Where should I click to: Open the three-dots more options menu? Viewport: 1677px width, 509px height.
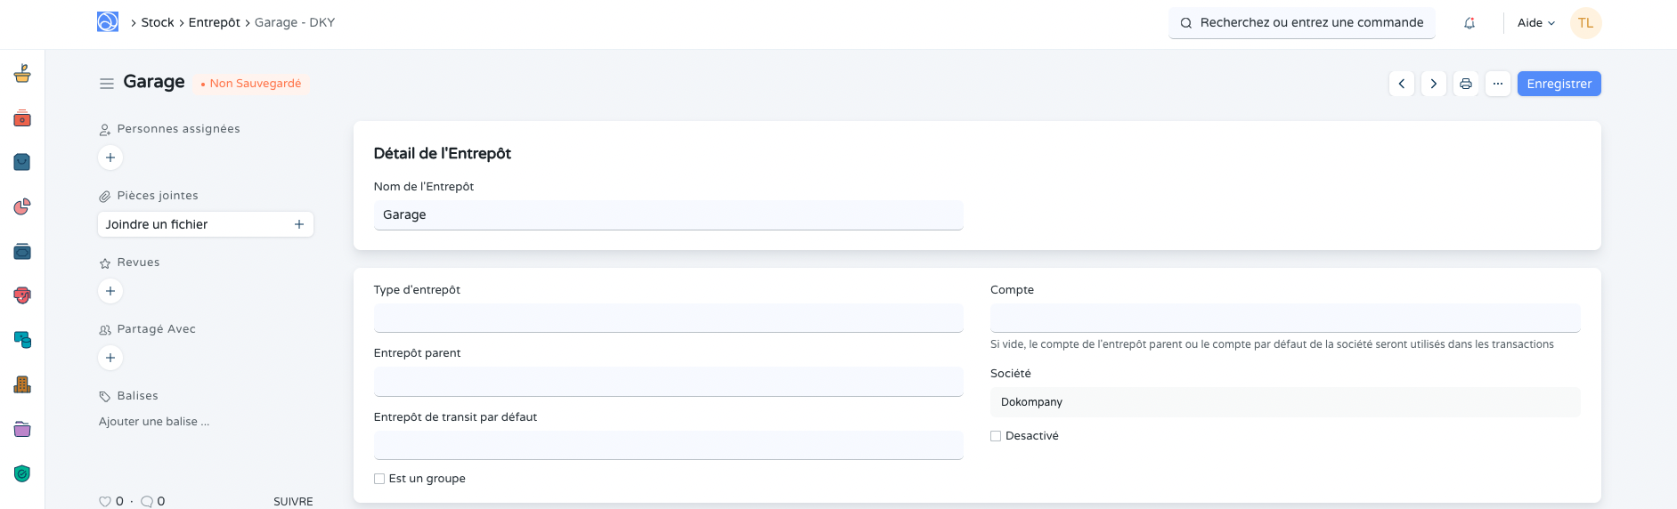point(1498,84)
